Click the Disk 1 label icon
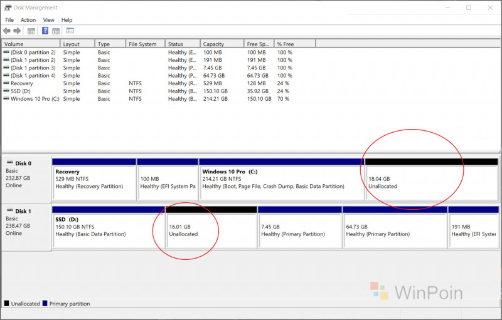Screen dimensions: 502x320 point(10,211)
